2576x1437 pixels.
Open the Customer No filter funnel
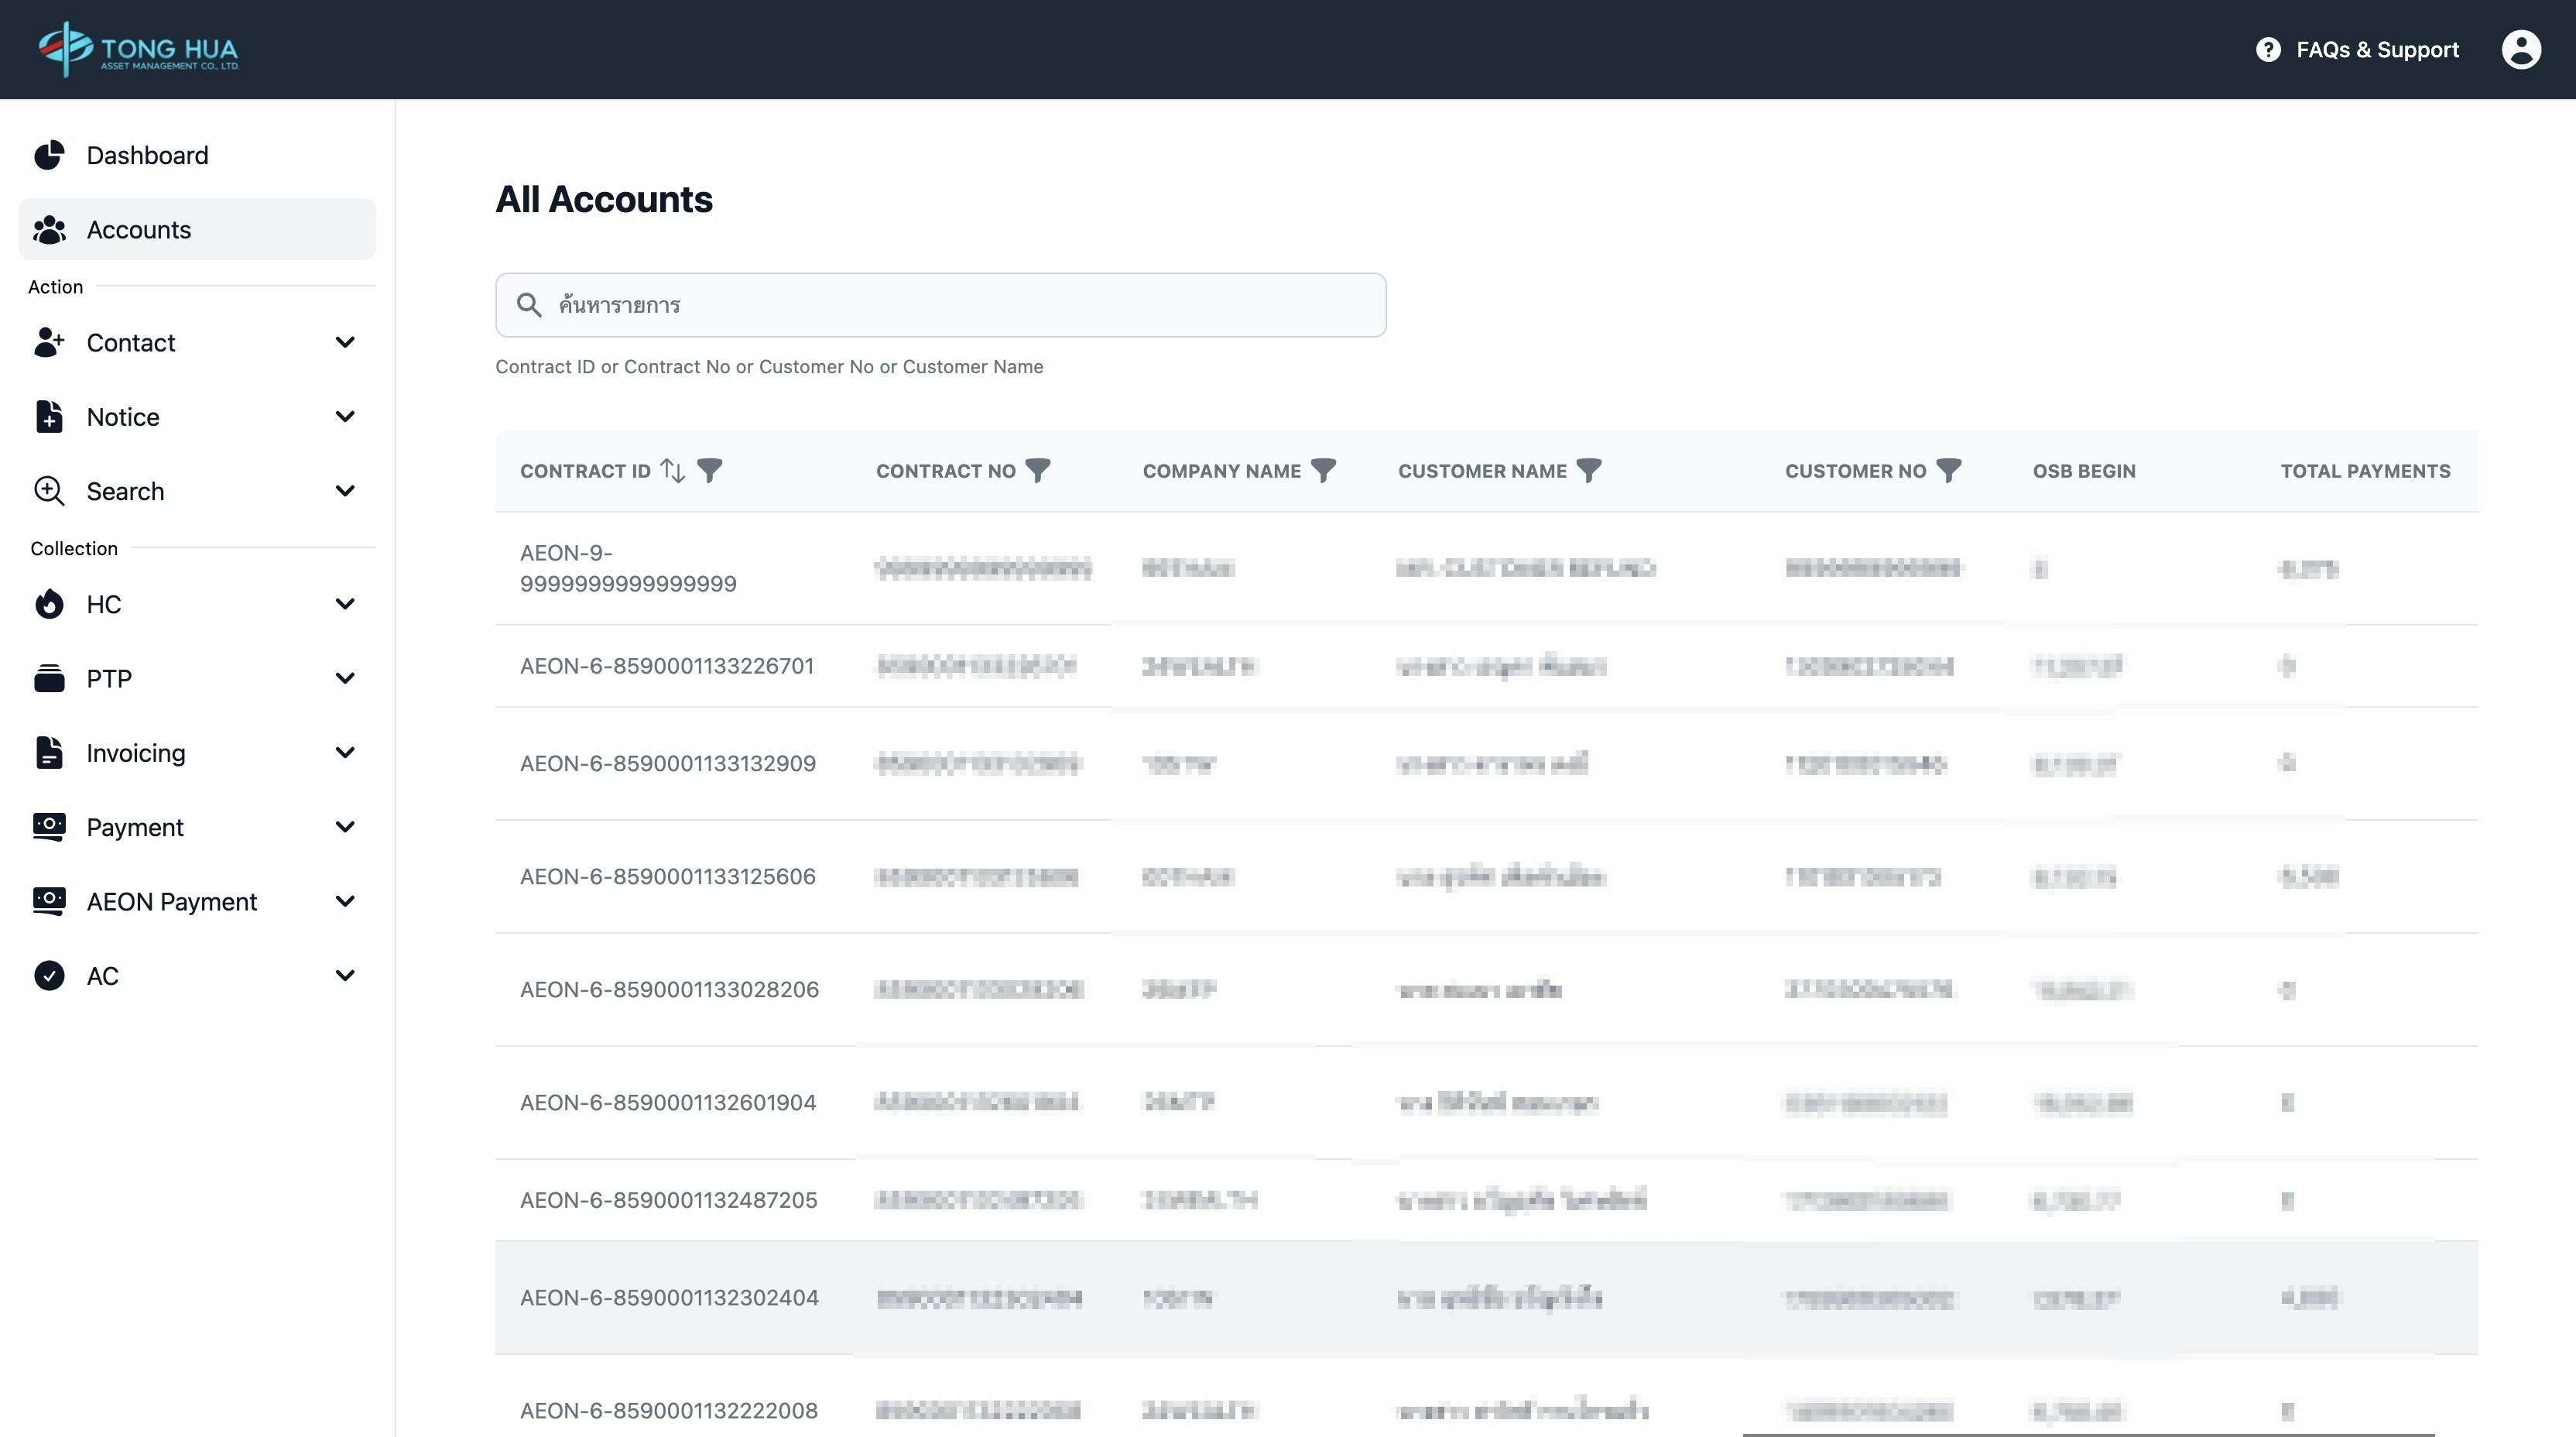coord(1948,470)
